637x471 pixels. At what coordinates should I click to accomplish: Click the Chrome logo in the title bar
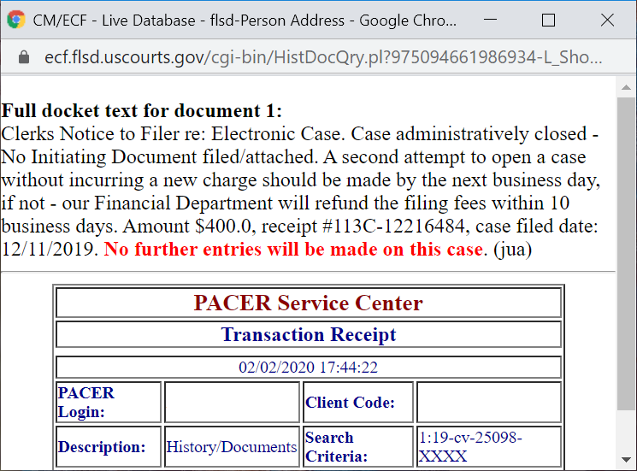(16, 20)
